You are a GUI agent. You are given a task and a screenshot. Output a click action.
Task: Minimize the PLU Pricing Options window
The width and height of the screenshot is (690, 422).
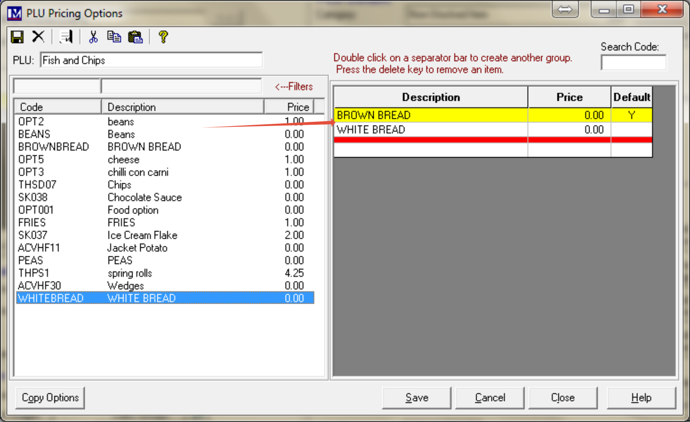(604, 9)
